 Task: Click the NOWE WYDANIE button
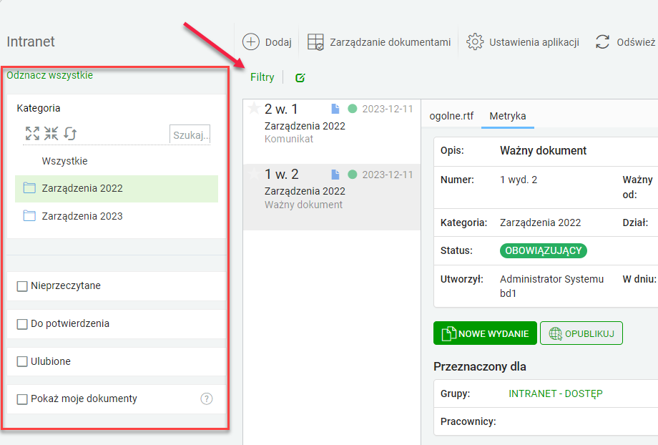tap(485, 333)
